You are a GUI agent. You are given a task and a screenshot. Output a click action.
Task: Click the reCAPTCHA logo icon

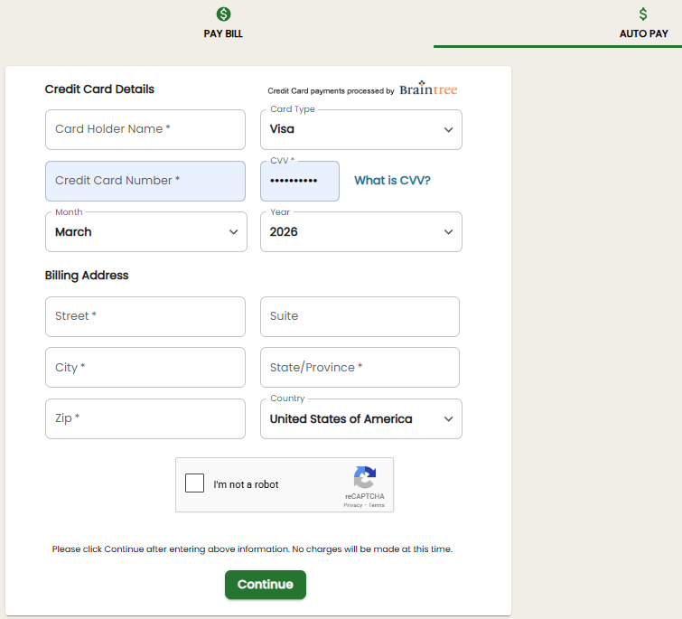[364, 478]
